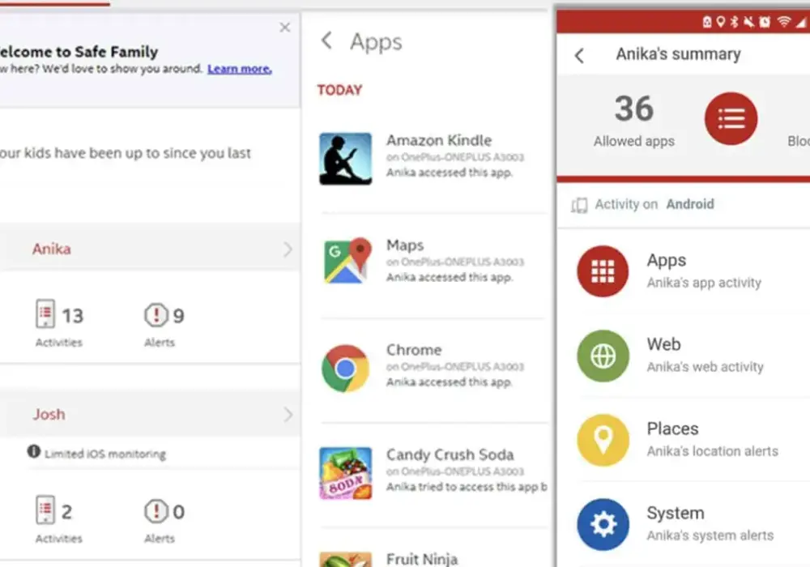This screenshot has height=567, width=810.
Task: Open the Fruit Ninja app icon
Action: (345, 559)
